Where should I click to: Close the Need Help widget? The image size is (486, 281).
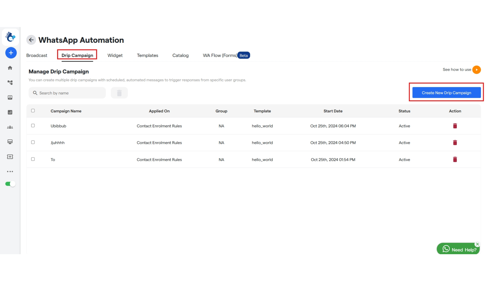(477, 244)
